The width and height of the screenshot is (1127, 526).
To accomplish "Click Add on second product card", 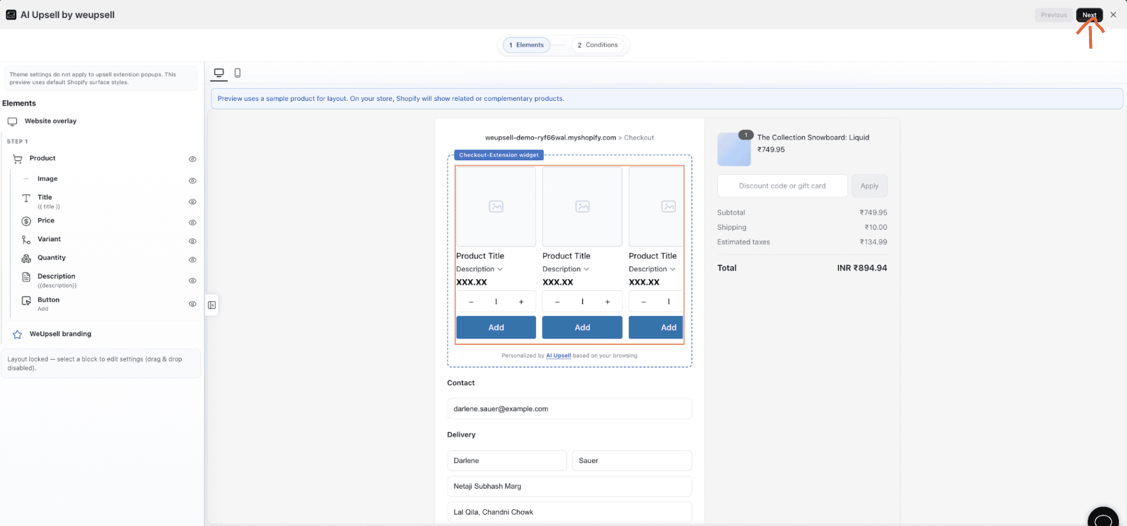I will [x=582, y=328].
